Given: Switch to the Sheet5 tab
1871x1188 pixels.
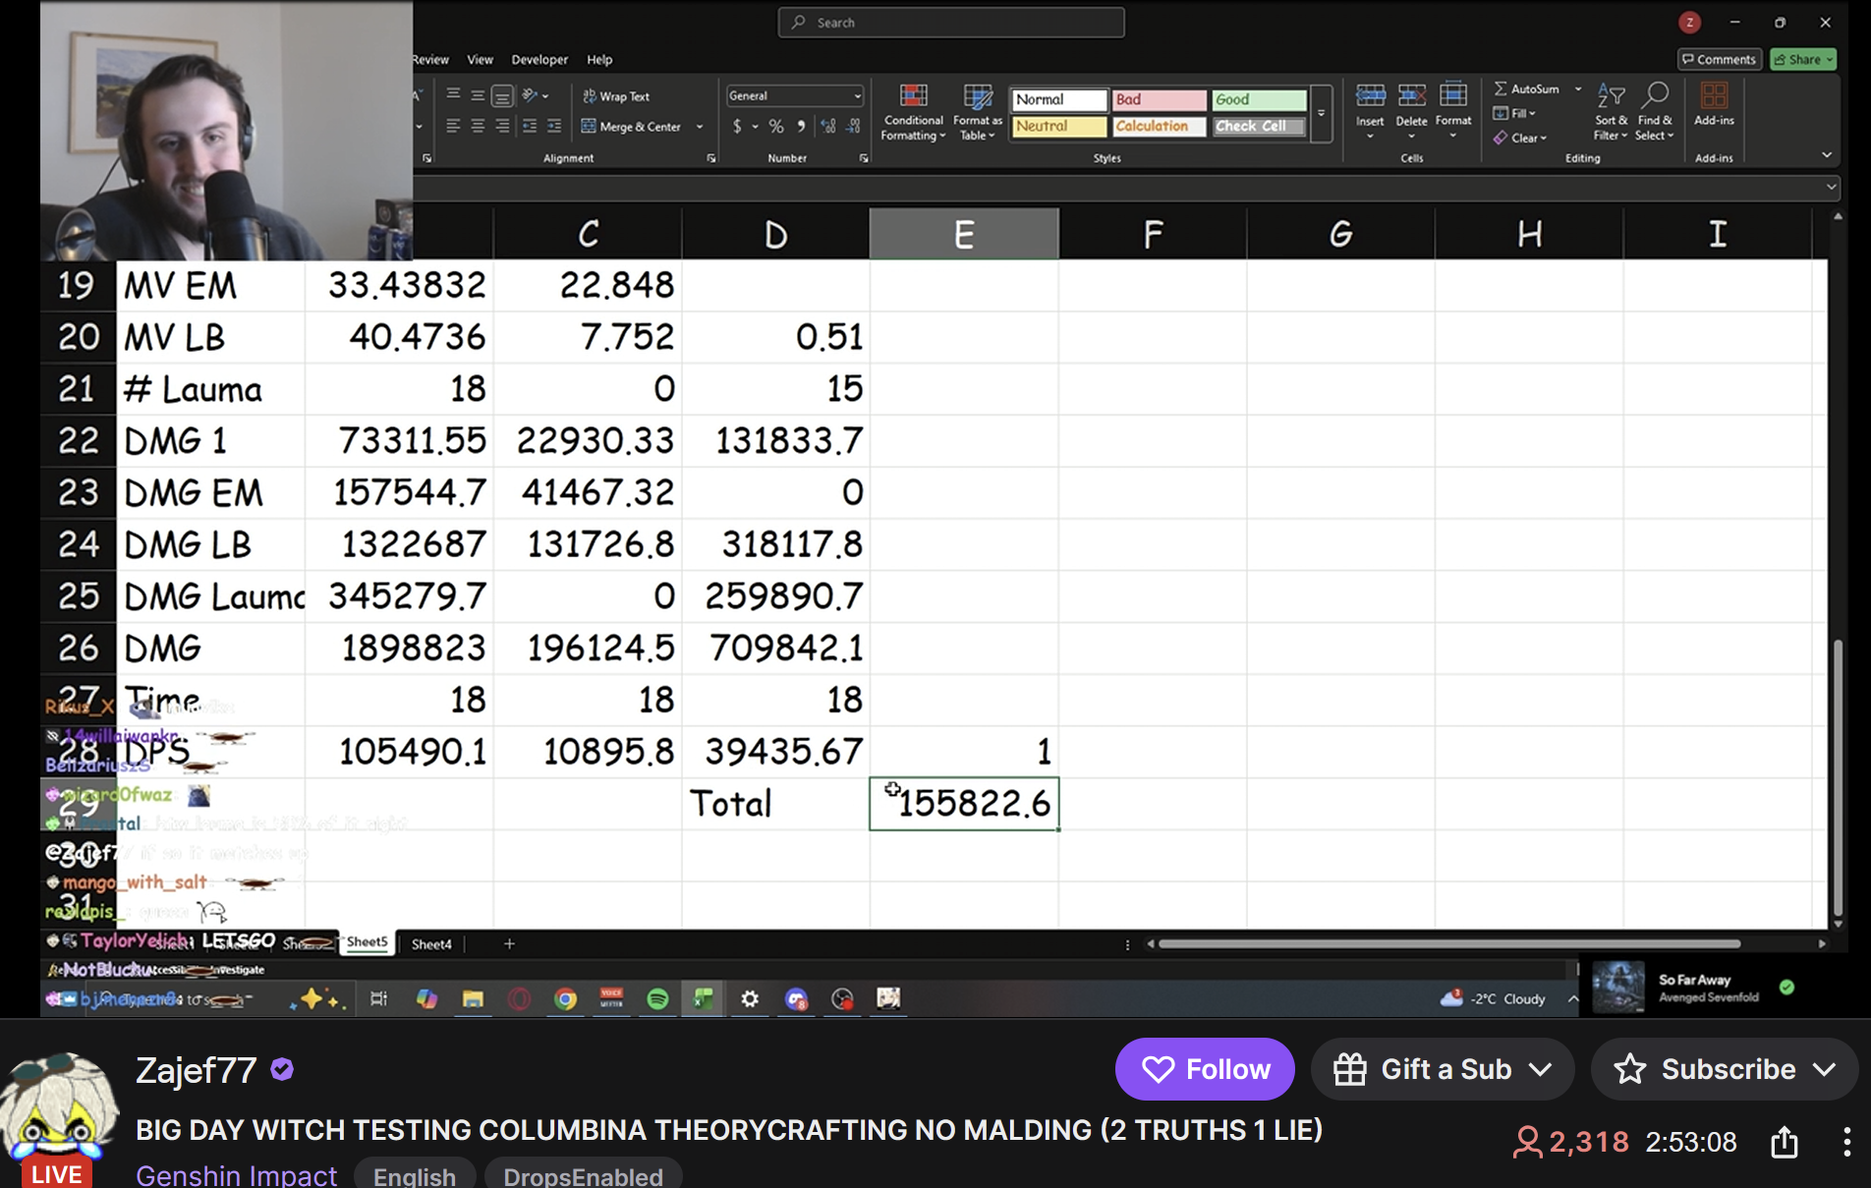Looking at the screenshot, I should coord(367,942).
